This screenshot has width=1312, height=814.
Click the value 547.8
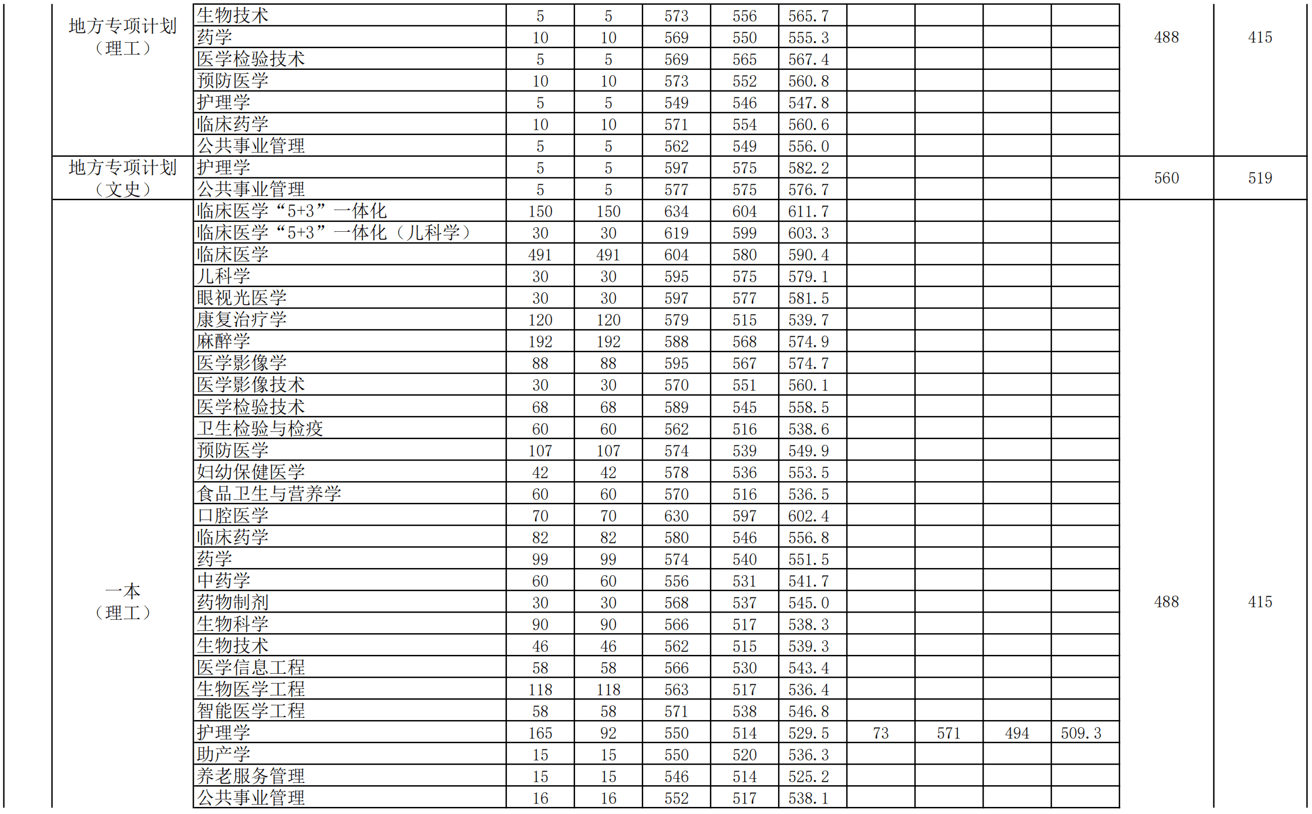click(809, 103)
